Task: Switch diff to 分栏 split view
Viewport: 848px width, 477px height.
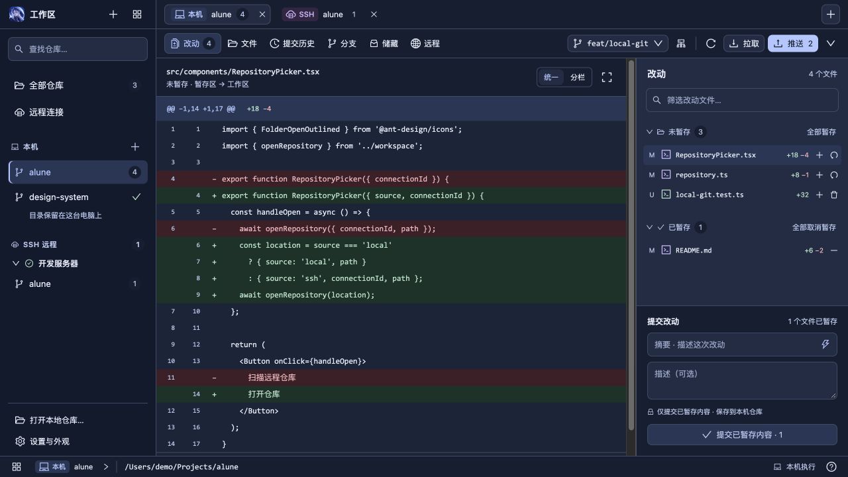Action: tap(578, 78)
